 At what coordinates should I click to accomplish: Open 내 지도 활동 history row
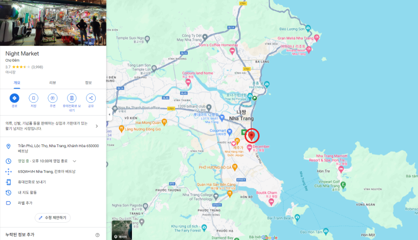pos(53,192)
